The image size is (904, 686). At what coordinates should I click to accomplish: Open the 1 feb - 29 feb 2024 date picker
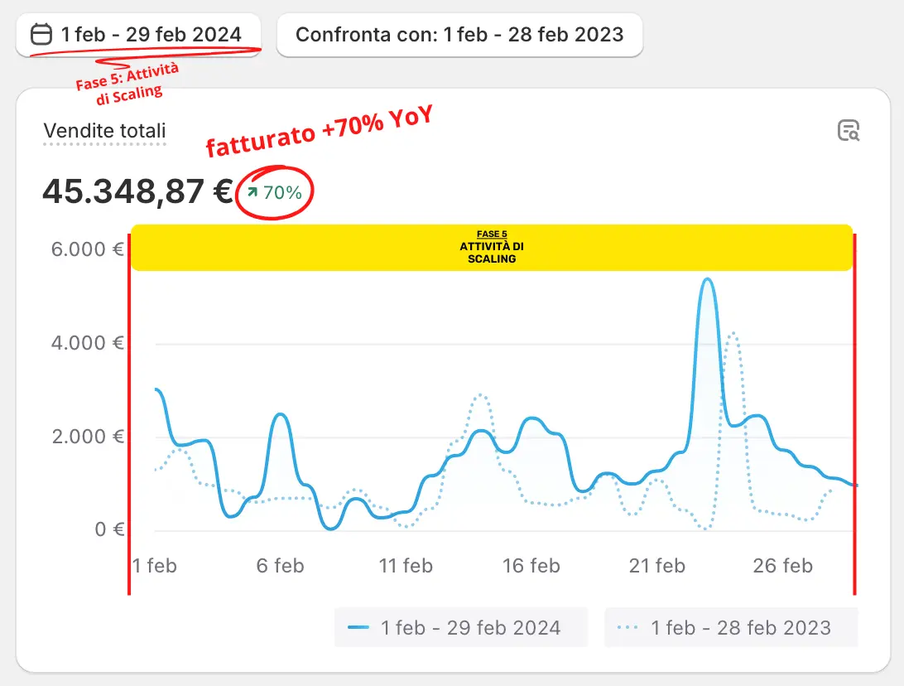click(138, 35)
